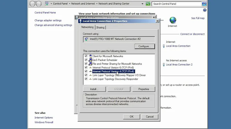Select File and Printer Sharing for Microsoft Networks
Image resolution: width=231 pixels, height=129 pixels.
[x=117, y=64]
